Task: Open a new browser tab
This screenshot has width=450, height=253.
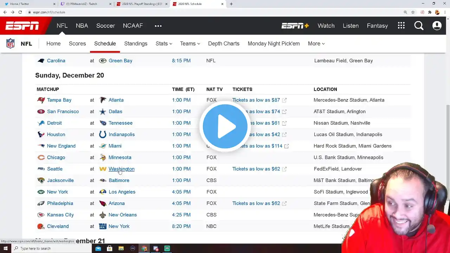Action: 231,4
